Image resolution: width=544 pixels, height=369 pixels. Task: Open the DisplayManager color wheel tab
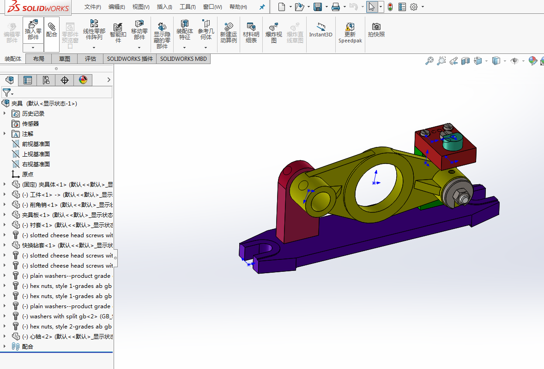pos(83,80)
